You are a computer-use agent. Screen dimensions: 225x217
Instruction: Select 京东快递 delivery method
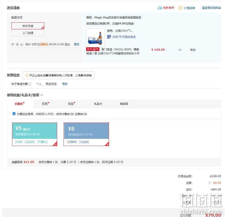28,26
